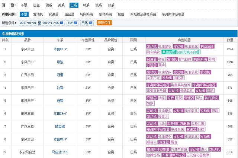This screenshot has width=238, height=158.
Task: Open the 本田XR-V series link
Action: 60,114
